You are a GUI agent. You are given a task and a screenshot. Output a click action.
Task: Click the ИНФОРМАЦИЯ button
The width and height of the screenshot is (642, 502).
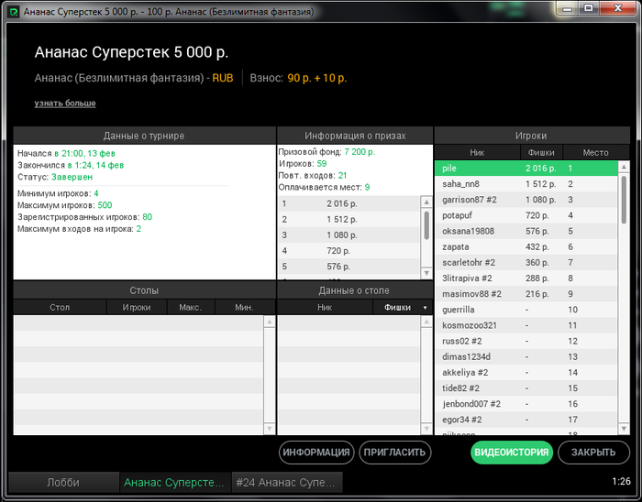pos(316,453)
